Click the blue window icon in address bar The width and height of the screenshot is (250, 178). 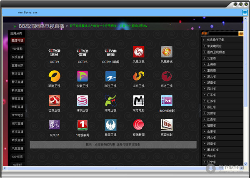(245, 13)
